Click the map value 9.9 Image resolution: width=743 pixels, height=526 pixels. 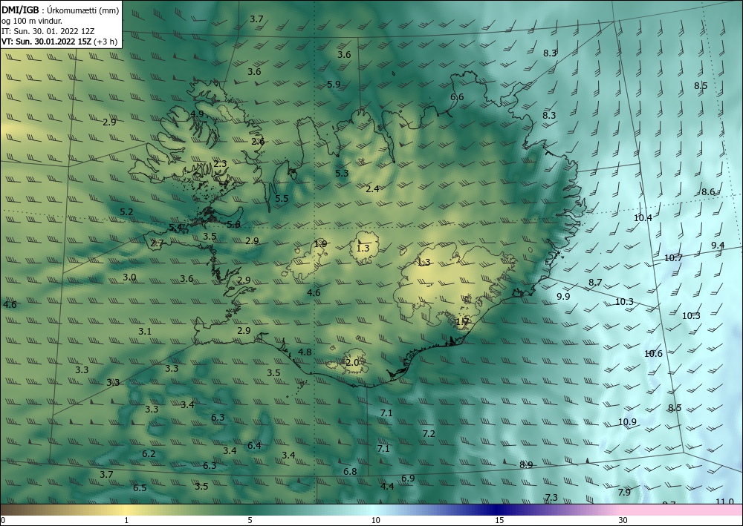563,297
